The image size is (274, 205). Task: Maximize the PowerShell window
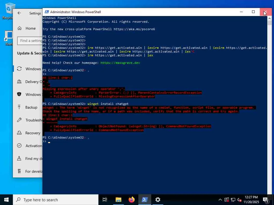[253, 12]
